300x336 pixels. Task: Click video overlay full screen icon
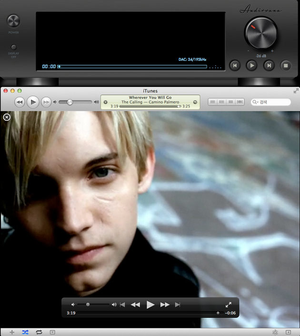(x=229, y=304)
